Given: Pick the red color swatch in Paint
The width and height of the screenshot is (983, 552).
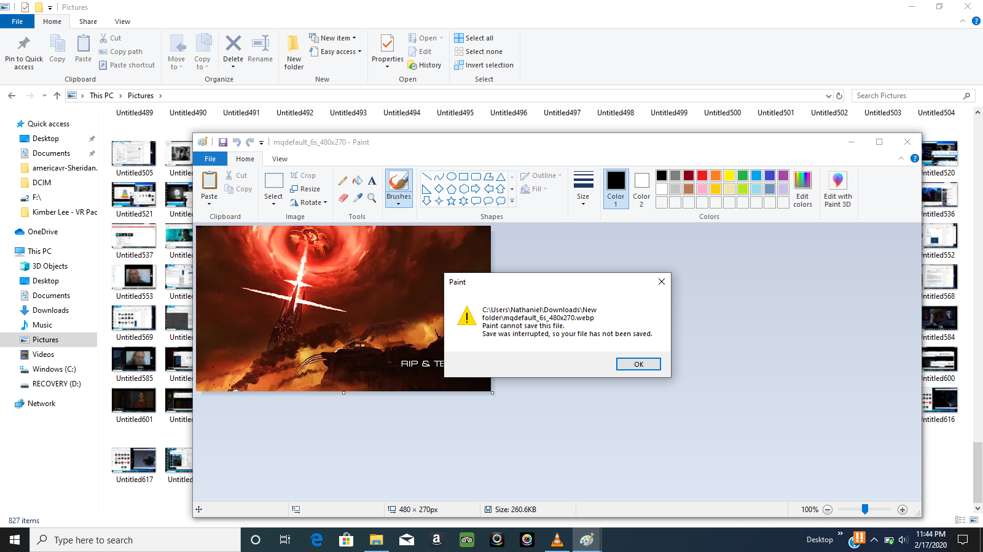Looking at the screenshot, I should click(x=702, y=175).
